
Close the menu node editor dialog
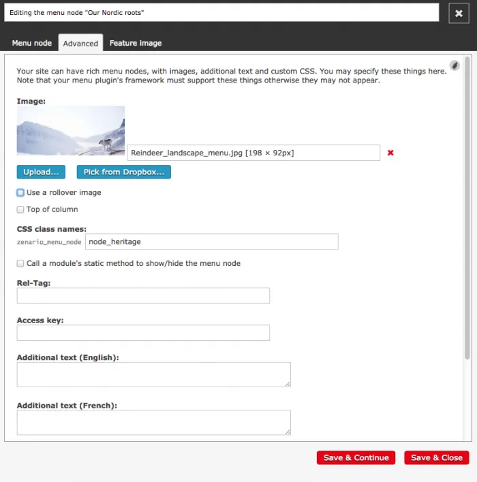tap(459, 13)
